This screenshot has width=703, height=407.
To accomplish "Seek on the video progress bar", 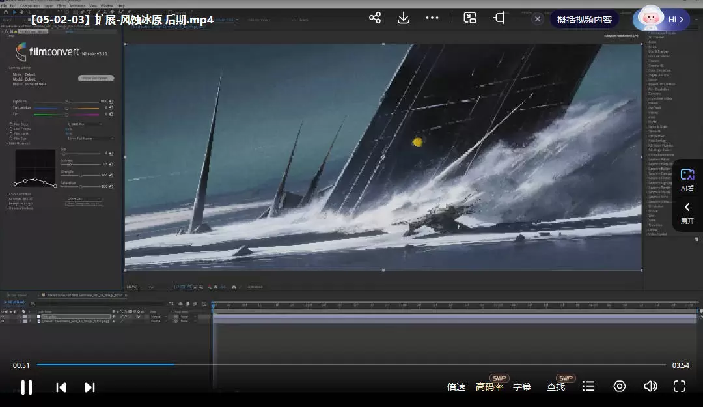I will point(351,365).
